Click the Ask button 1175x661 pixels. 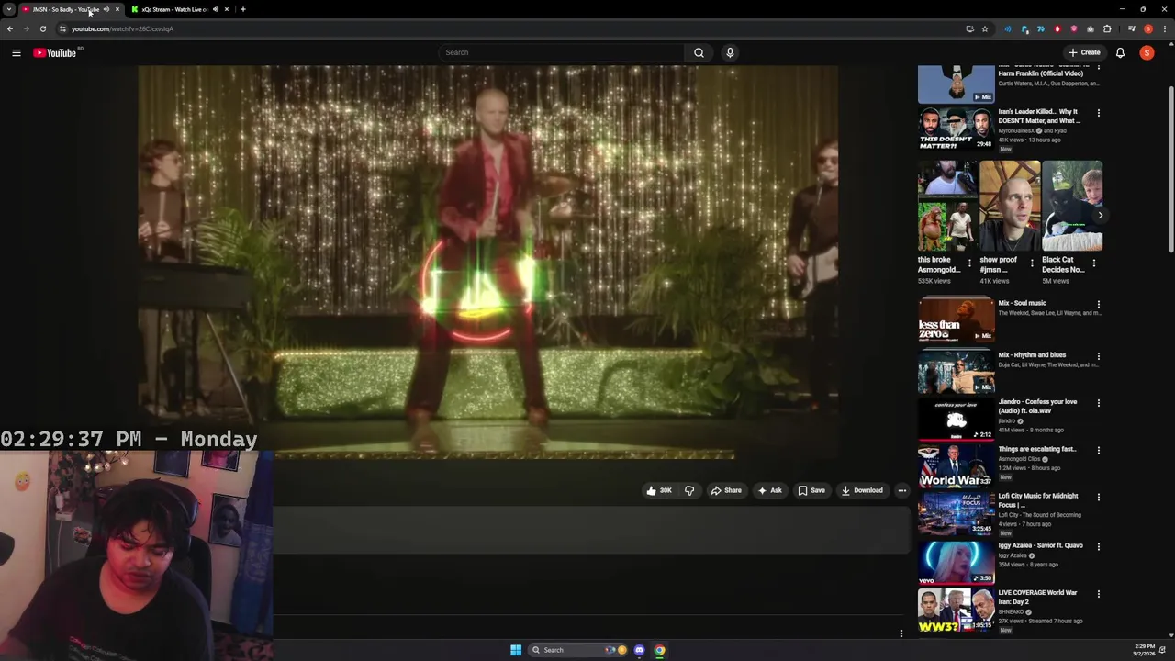769,490
